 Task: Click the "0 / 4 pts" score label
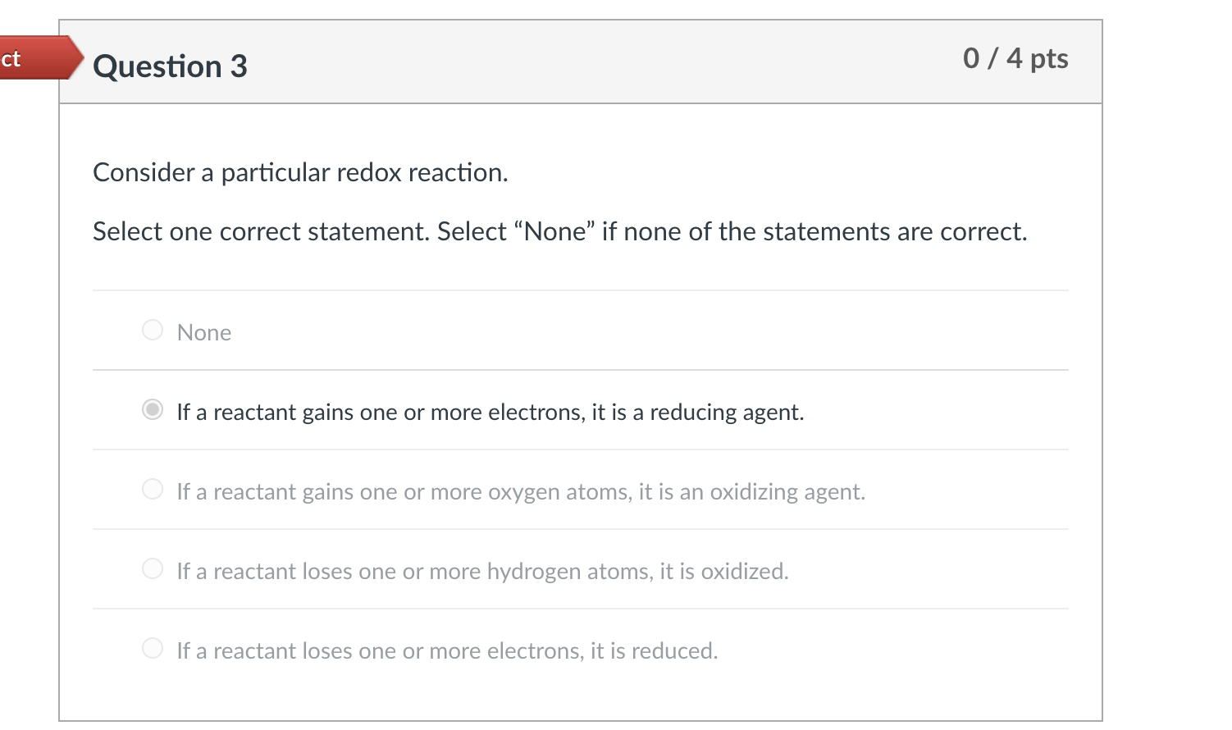pos(1015,58)
